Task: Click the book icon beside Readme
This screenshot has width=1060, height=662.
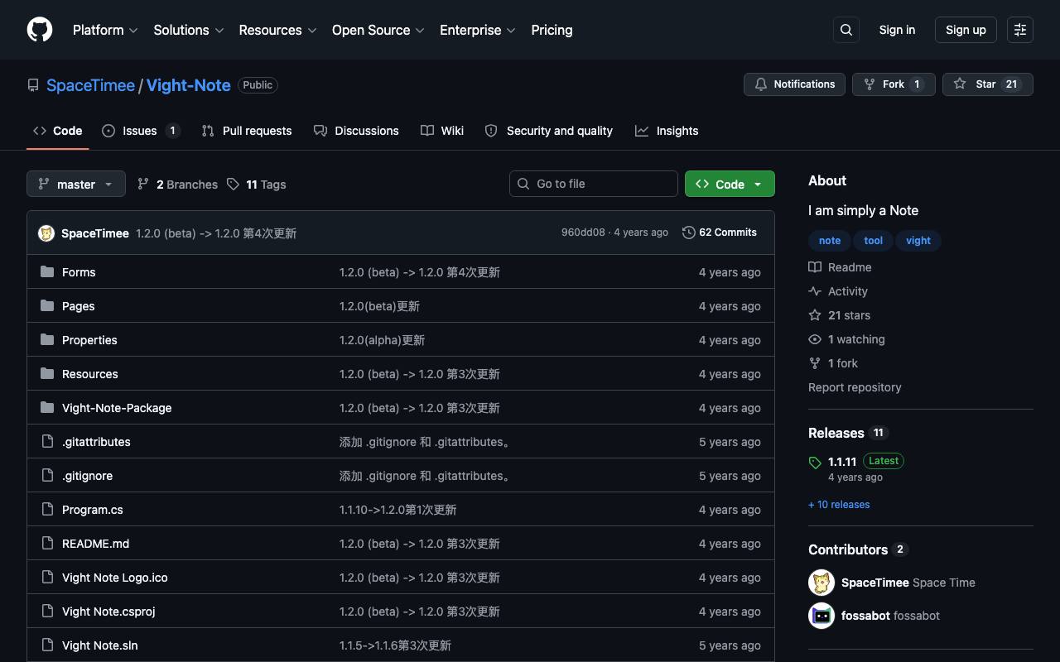Action: click(815, 267)
